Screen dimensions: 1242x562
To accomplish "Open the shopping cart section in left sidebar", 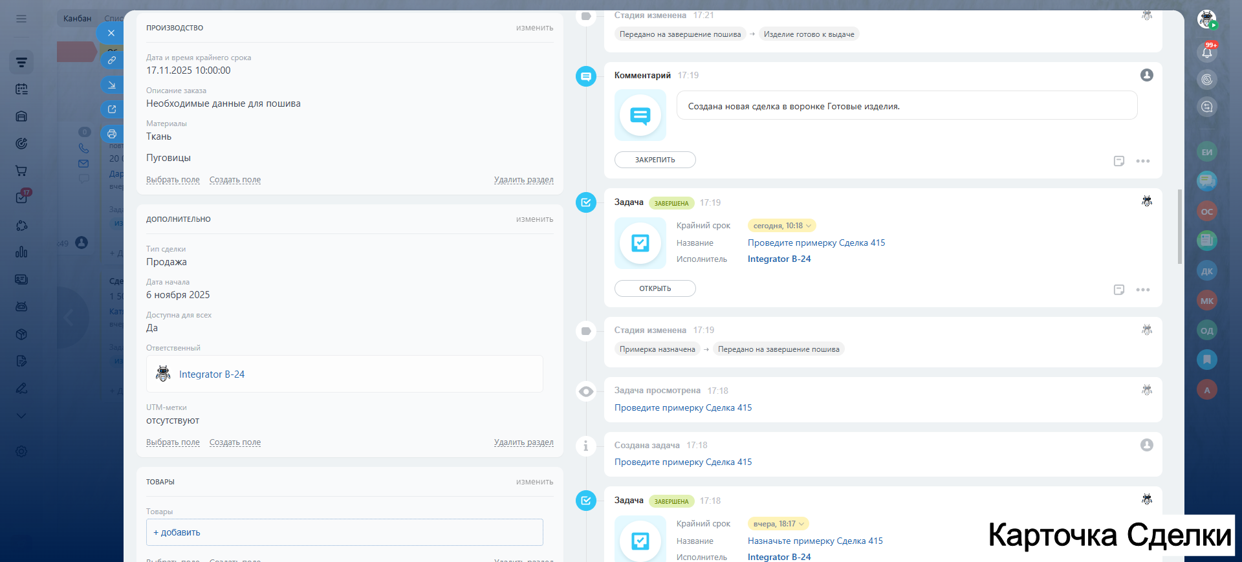I will point(21,171).
